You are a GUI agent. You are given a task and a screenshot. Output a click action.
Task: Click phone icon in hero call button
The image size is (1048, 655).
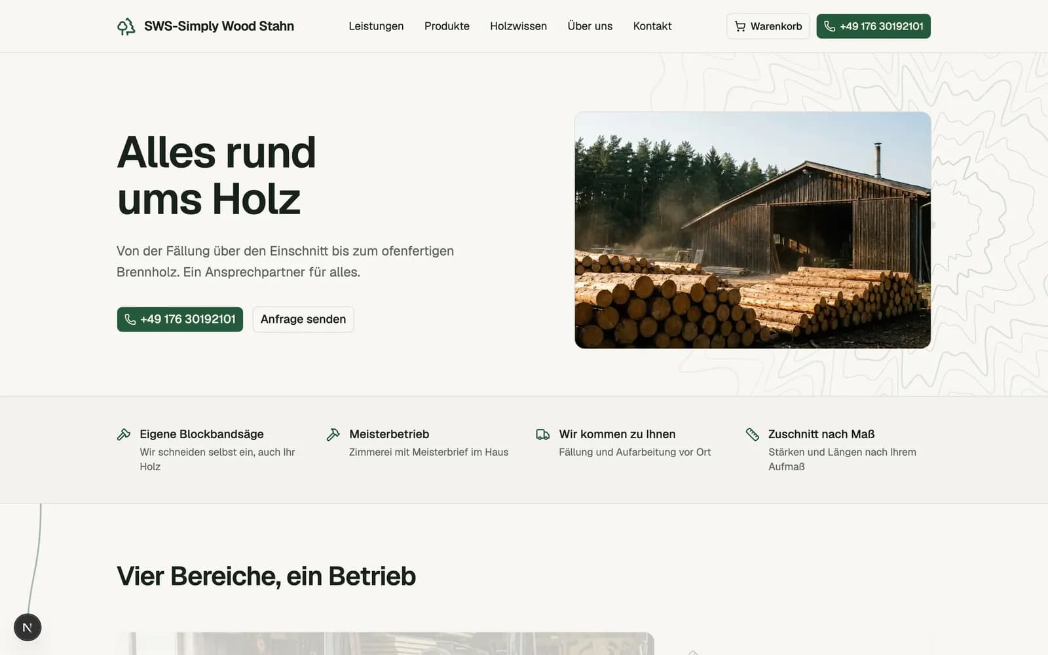[130, 319]
